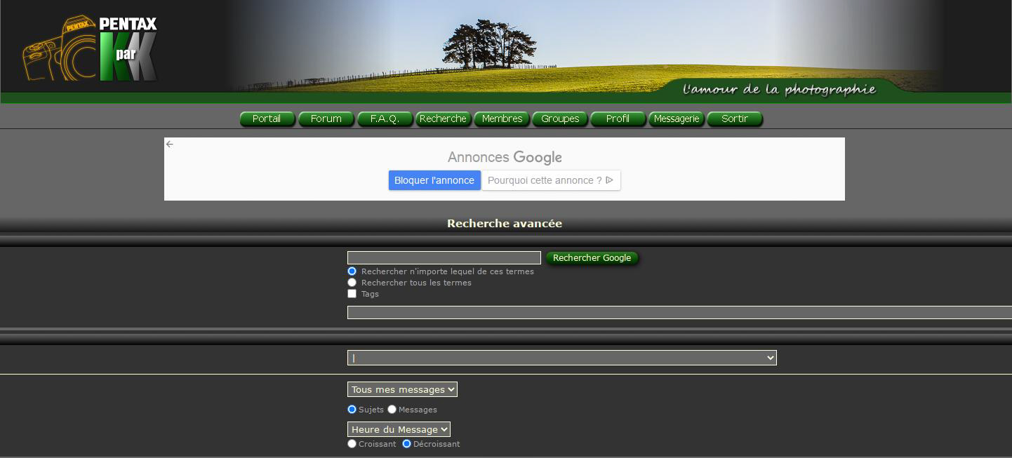Open the Heure du Message sort dropdown
This screenshot has width=1012, height=458.
point(399,429)
